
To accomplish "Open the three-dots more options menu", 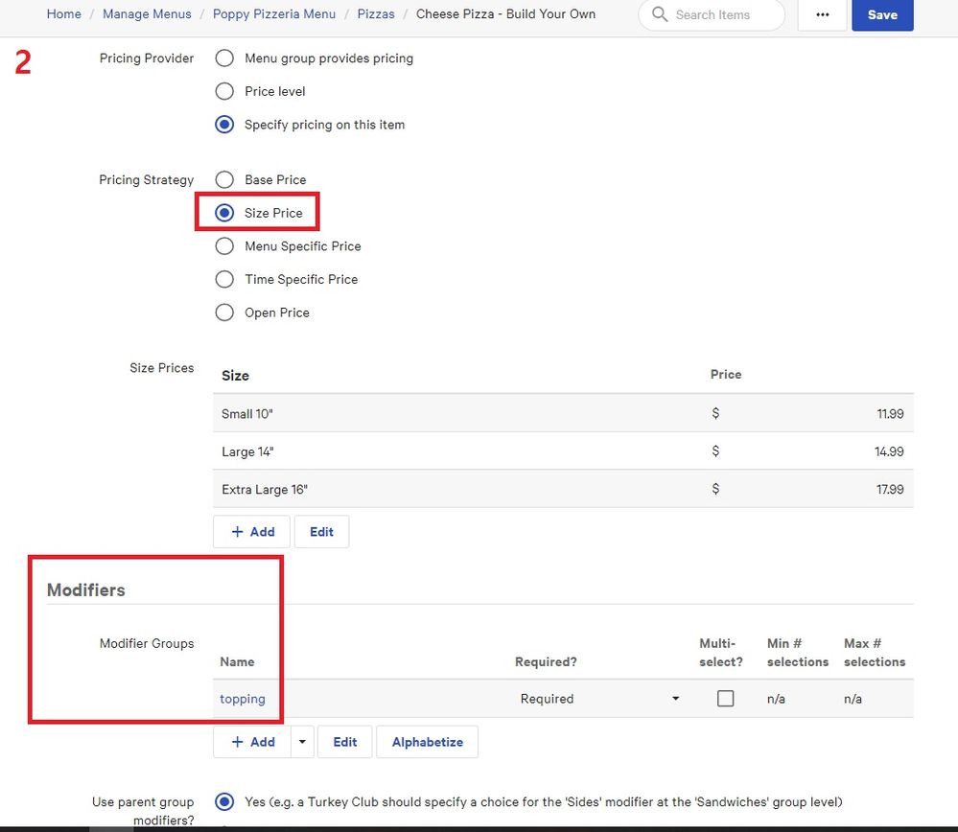I will 822,15.
